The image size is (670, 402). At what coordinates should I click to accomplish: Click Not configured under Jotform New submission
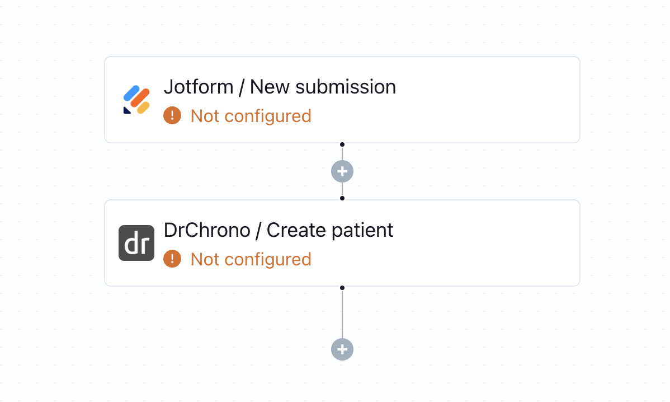251,116
